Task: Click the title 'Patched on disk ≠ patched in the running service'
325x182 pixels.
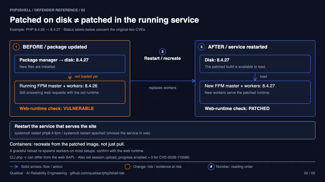Action: [104, 20]
